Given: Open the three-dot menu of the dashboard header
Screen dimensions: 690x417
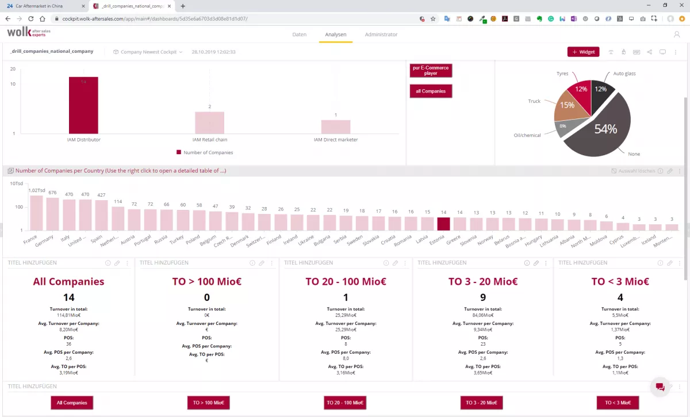Looking at the screenshot, I should (x=676, y=52).
